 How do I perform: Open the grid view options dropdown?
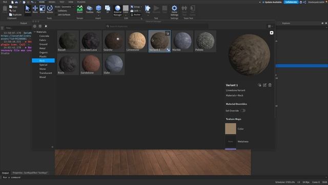tap(270, 26)
